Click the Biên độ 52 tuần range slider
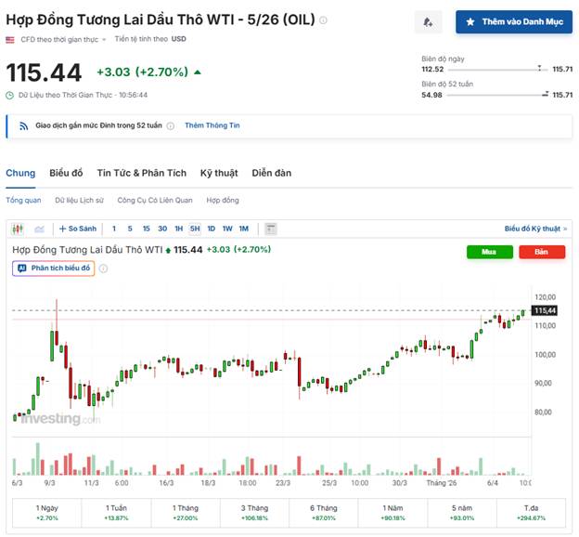The height and width of the screenshot is (537, 579). pos(497,95)
